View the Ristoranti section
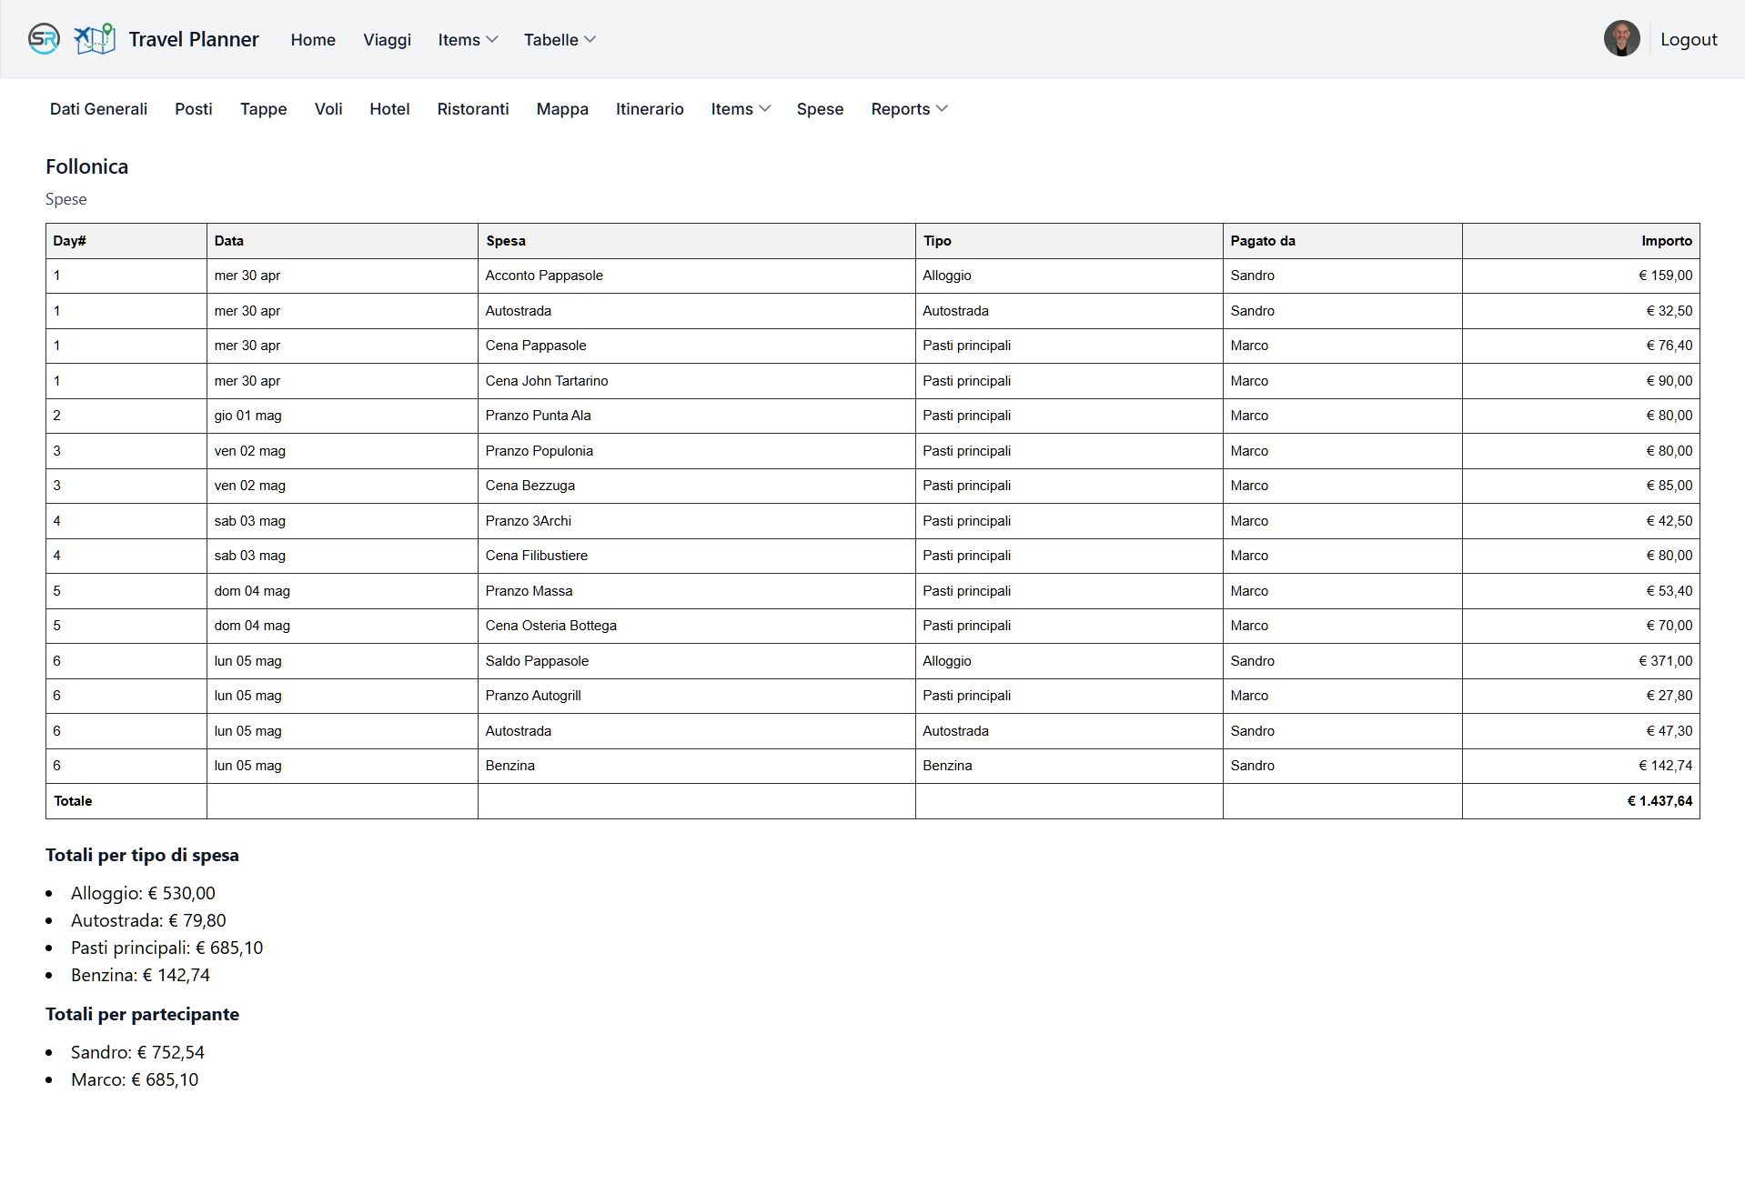 point(472,109)
